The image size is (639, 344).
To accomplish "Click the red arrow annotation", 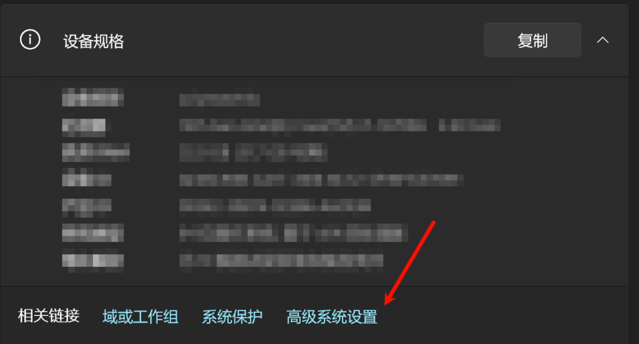I will [x=409, y=263].
